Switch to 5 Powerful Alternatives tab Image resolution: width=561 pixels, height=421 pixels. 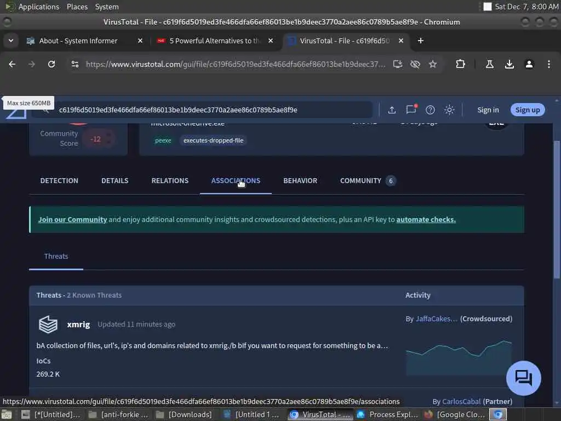click(x=215, y=41)
